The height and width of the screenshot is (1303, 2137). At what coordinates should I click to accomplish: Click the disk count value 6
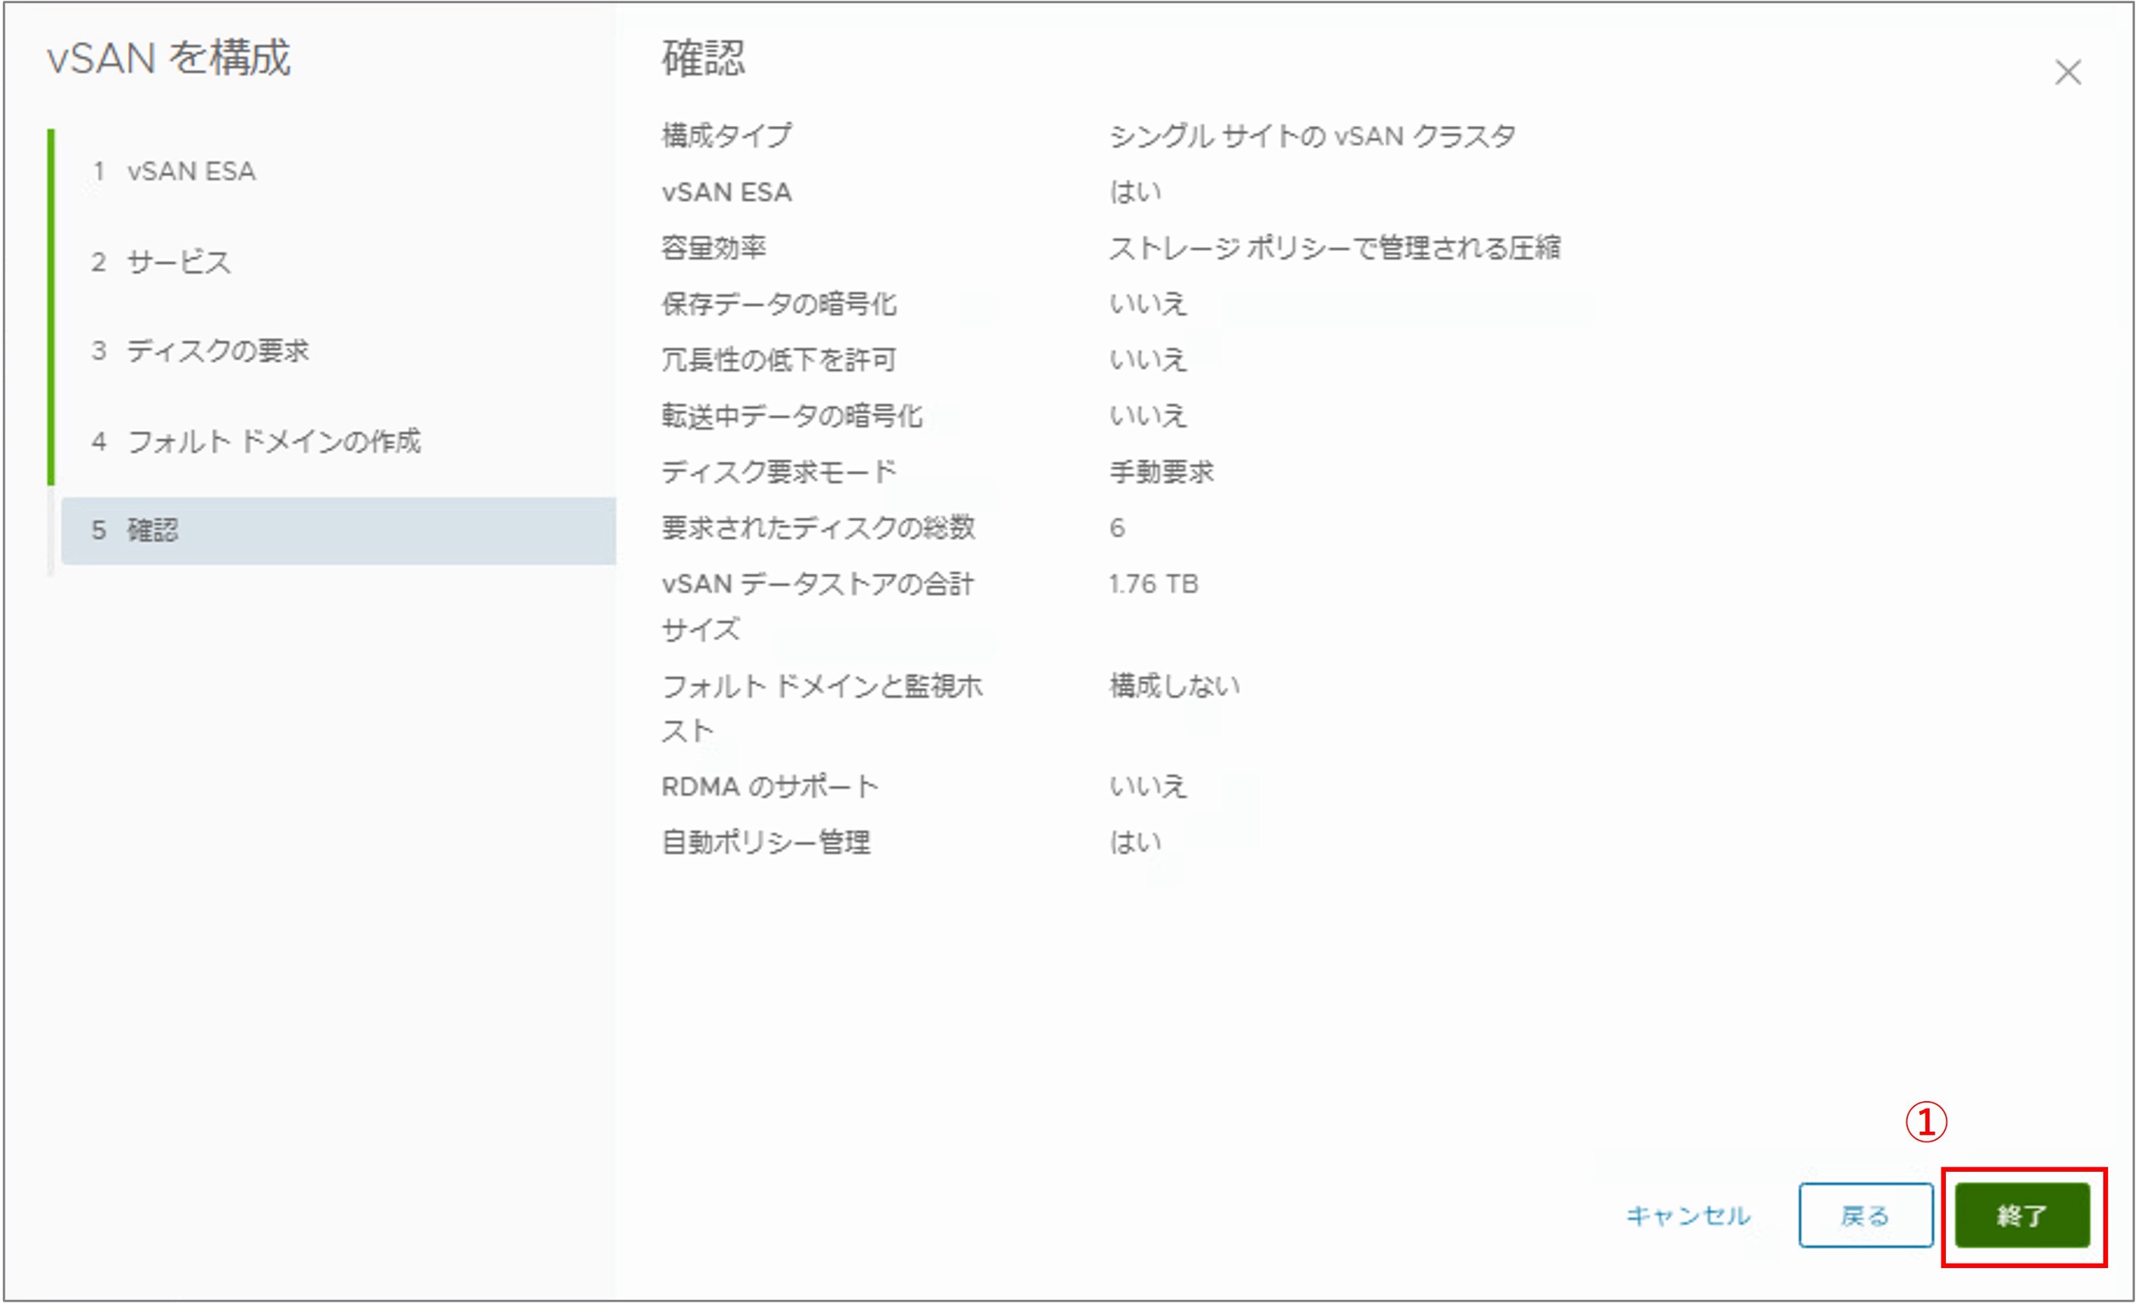click(1117, 527)
